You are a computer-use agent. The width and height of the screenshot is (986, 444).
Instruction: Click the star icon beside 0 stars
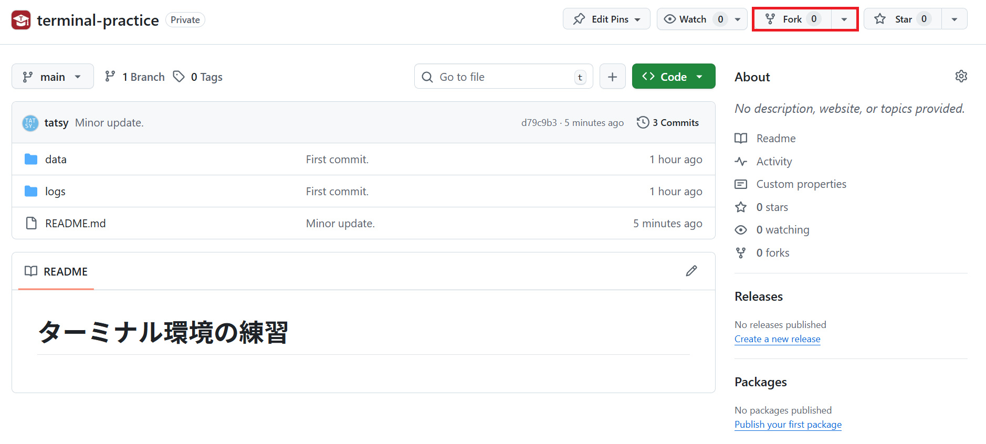coord(741,207)
